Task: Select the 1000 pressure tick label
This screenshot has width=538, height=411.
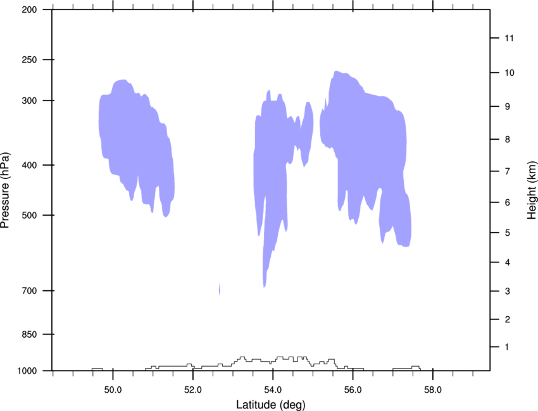Action: pos(27,371)
